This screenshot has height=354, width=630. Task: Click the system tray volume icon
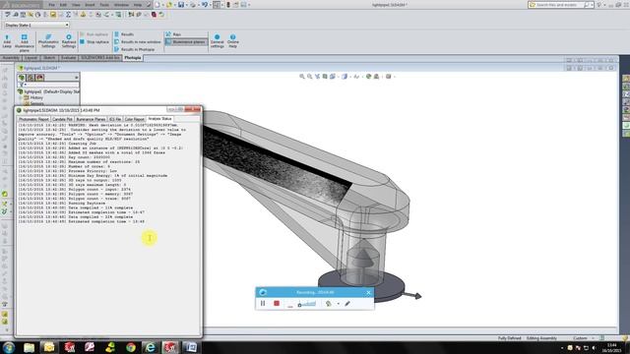594,347
